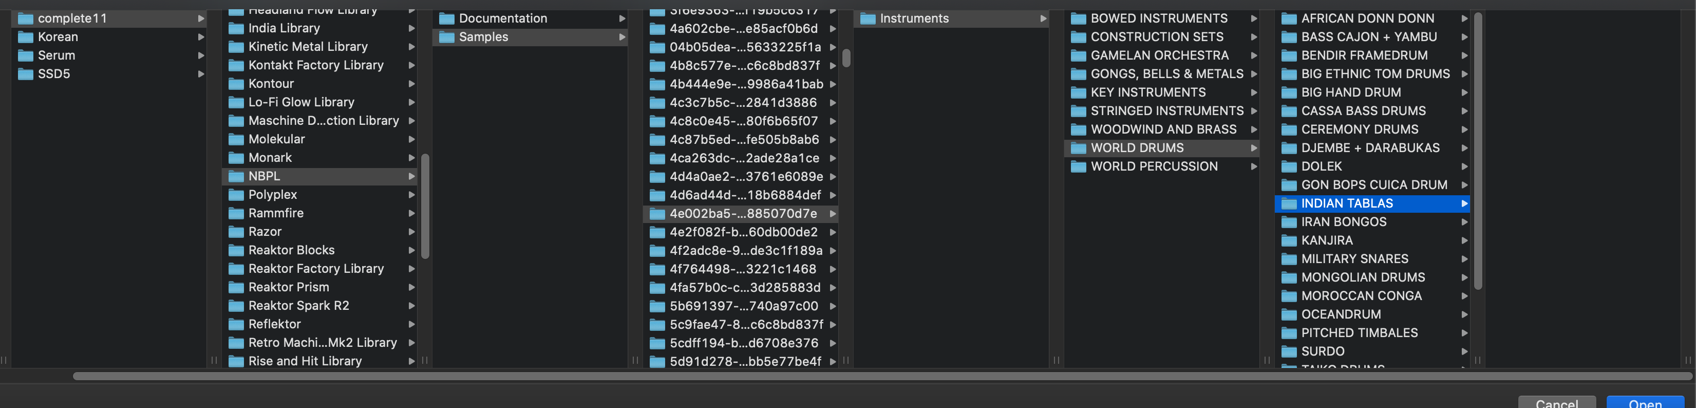The width and height of the screenshot is (1696, 408).
Task: Select GONGS, BELLS & METALS row
Action: [1162, 74]
